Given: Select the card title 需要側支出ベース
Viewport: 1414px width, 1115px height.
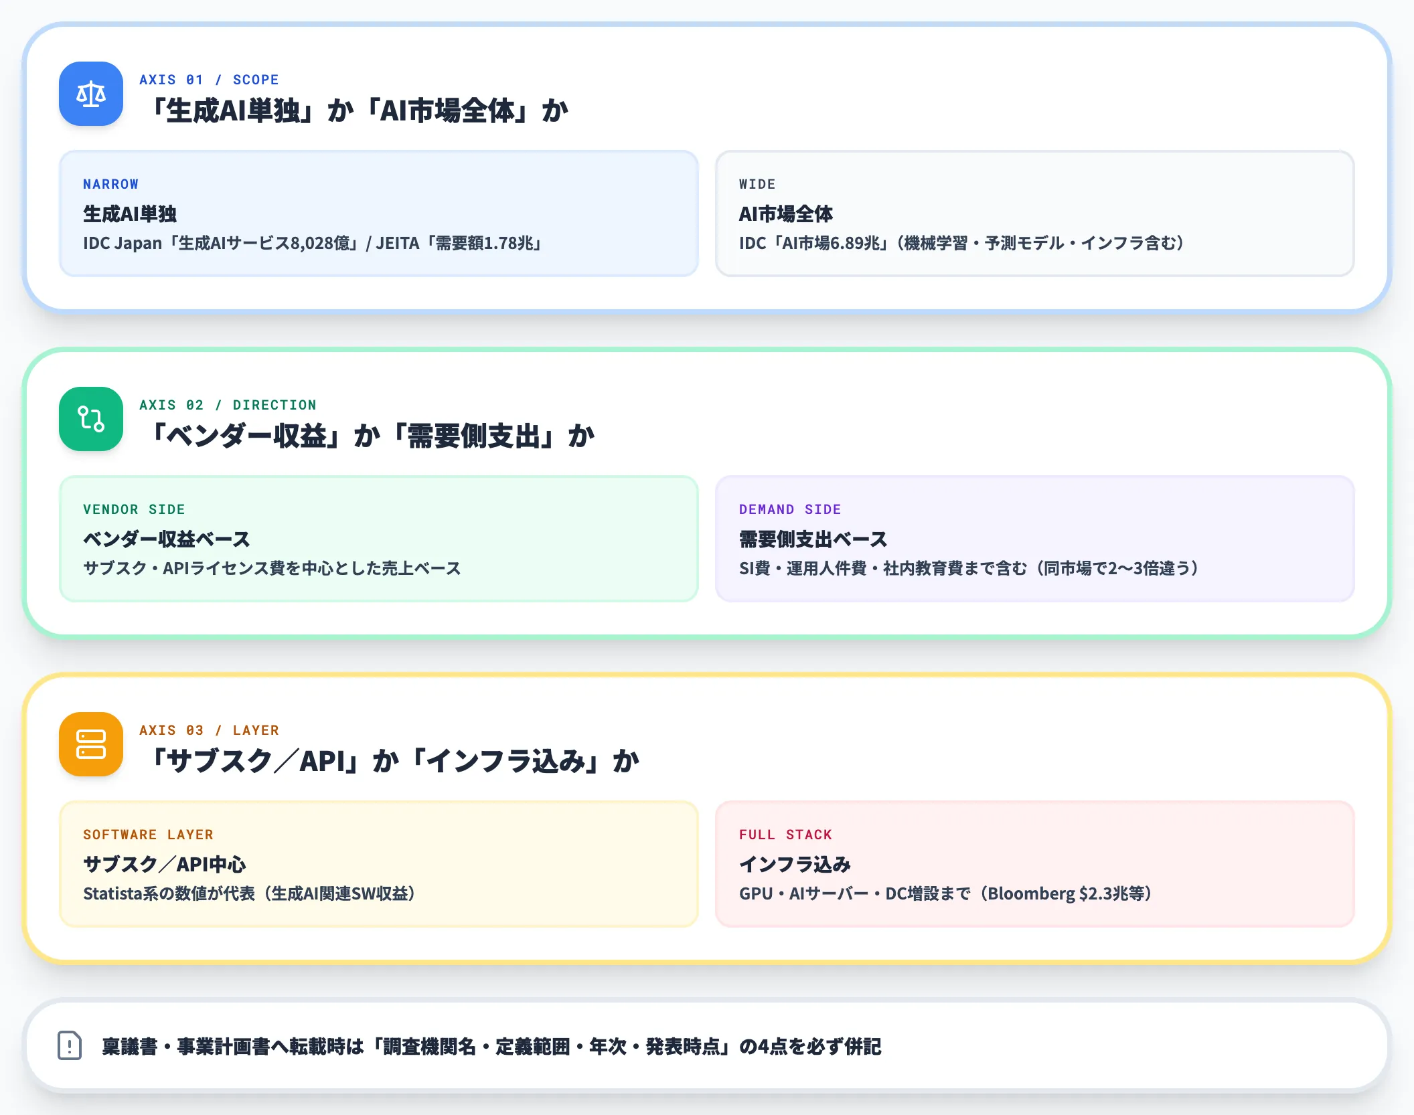Looking at the screenshot, I should [813, 539].
